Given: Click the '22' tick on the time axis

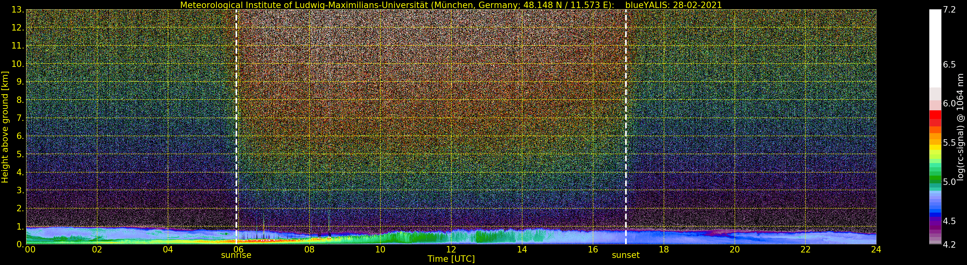Looking at the screenshot, I should [806, 250].
